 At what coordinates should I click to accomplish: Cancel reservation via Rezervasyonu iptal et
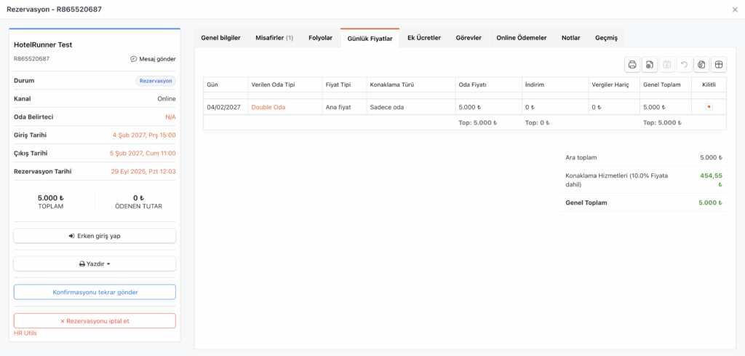[95, 320]
